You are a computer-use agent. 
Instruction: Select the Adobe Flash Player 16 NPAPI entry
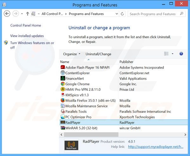(x=87, y=68)
